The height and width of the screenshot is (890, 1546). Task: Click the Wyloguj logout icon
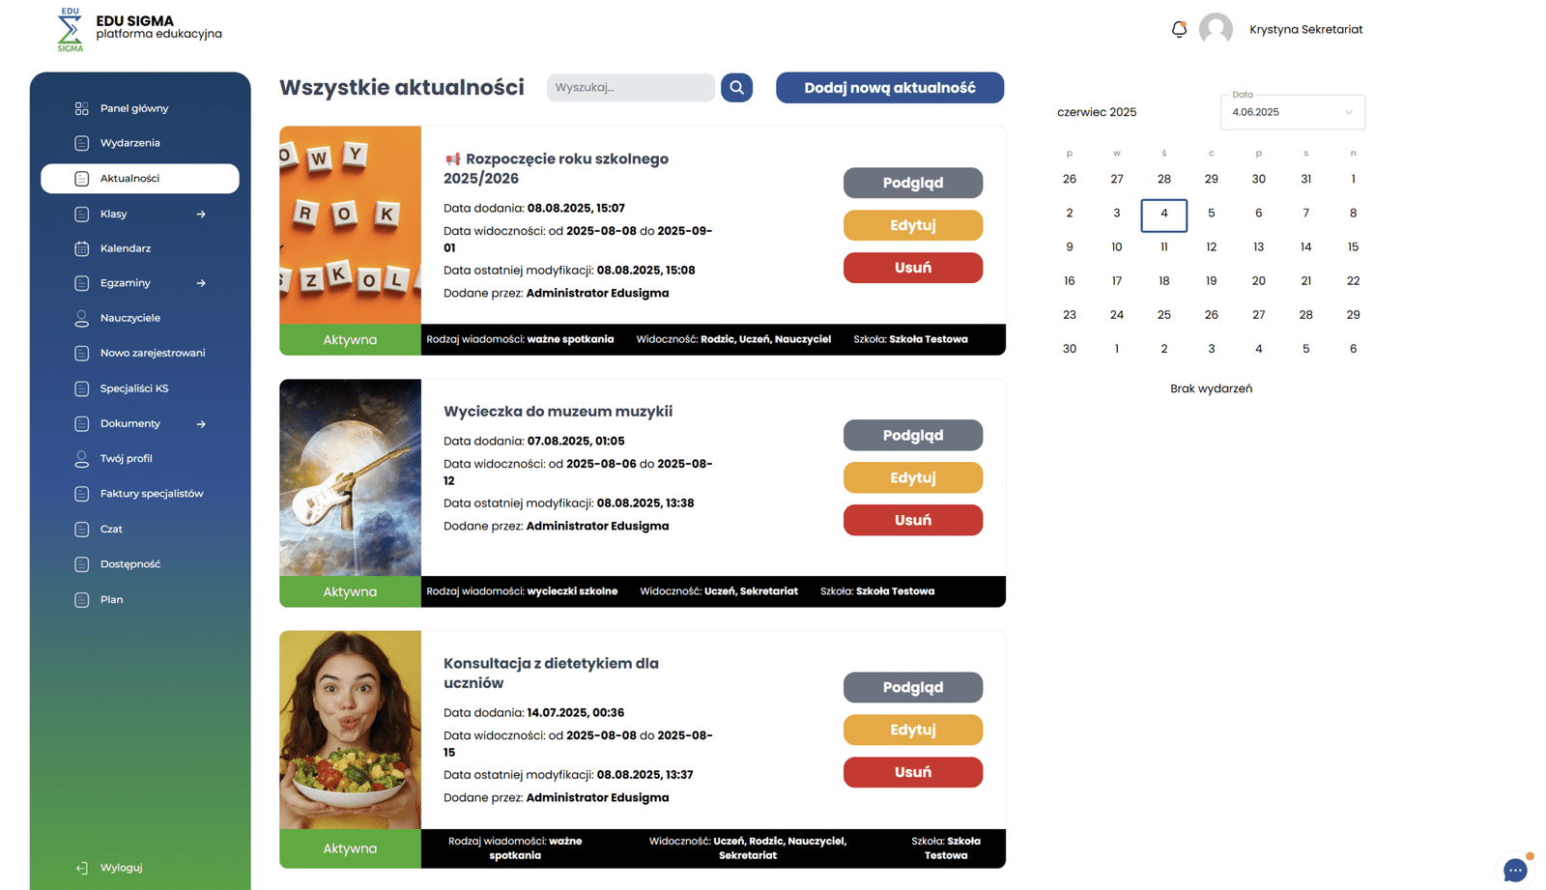pyautogui.click(x=82, y=868)
